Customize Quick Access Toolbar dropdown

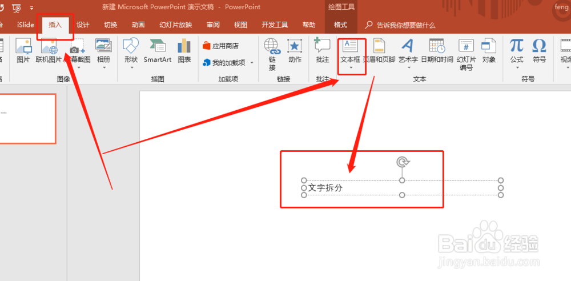(x=31, y=7)
